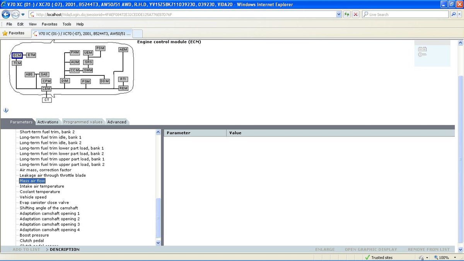Click the TCM module icon

pyautogui.click(x=17, y=63)
